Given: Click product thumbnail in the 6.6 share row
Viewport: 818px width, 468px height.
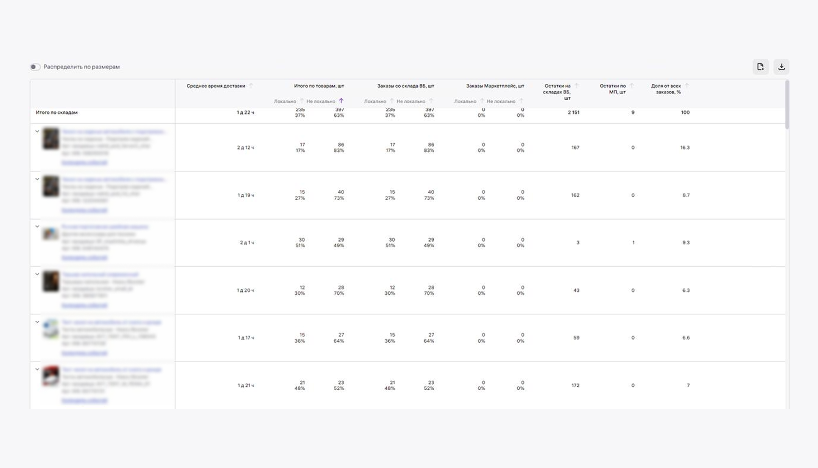Looking at the screenshot, I should (x=51, y=328).
